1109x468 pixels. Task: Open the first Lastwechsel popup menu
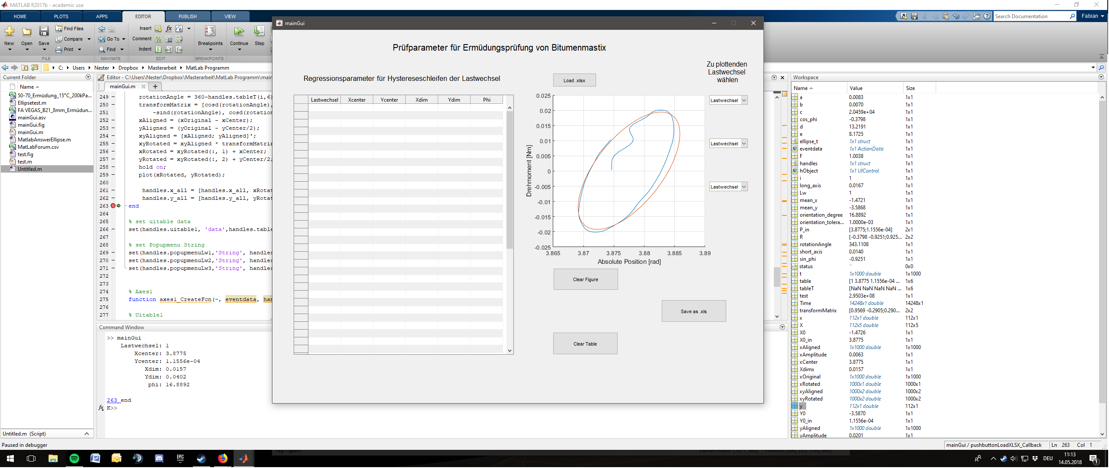tap(728, 100)
